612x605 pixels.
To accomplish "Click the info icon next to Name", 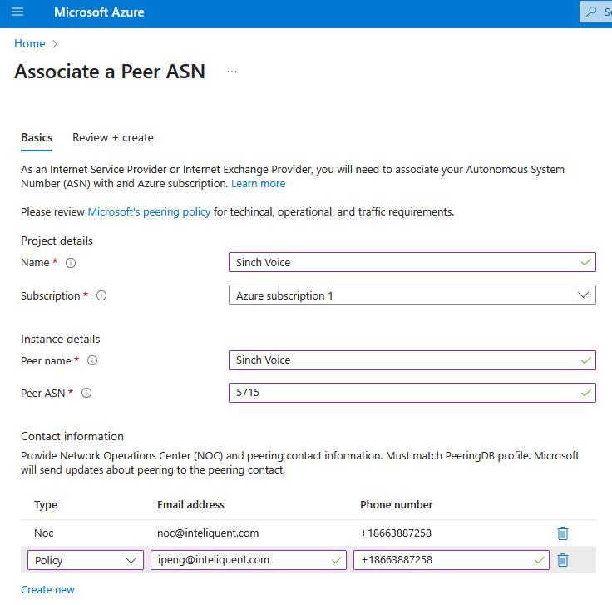I will tap(71, 263).
